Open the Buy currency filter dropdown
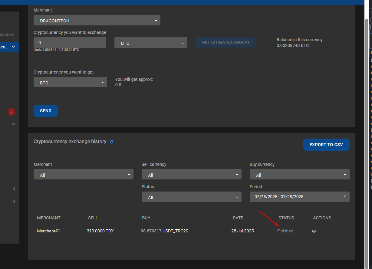The image size is (372, 269). click(300, 174)
